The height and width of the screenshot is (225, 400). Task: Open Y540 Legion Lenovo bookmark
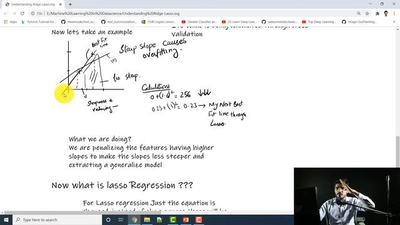[x=159, y=22]
